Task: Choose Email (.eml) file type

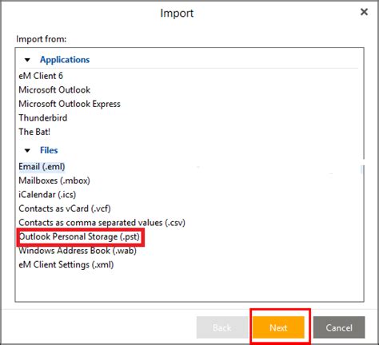Action: 42,167
